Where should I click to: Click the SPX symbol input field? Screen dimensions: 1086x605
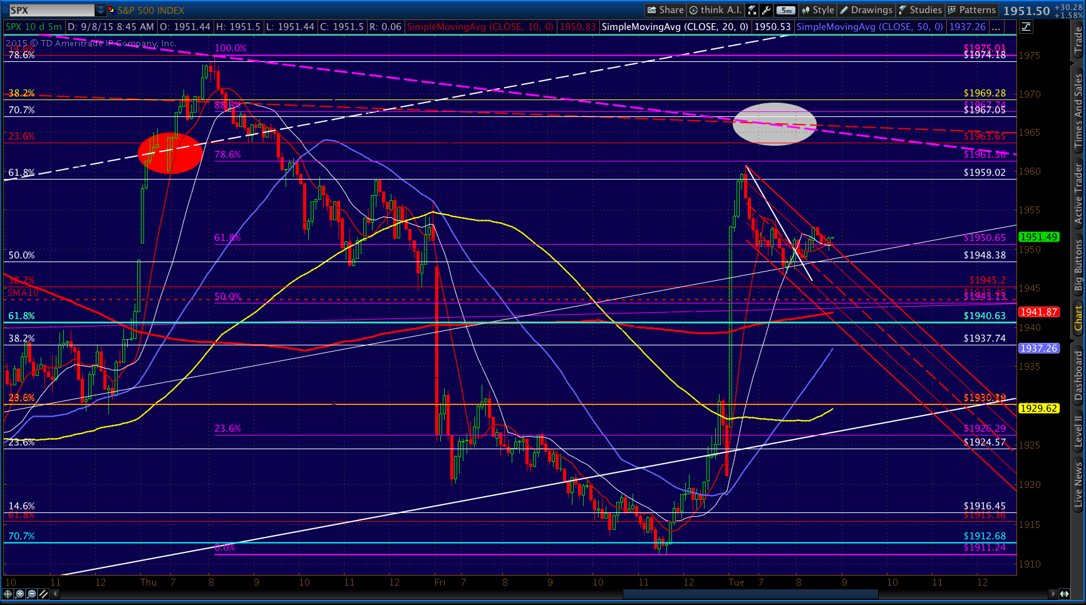coord(51,10)
